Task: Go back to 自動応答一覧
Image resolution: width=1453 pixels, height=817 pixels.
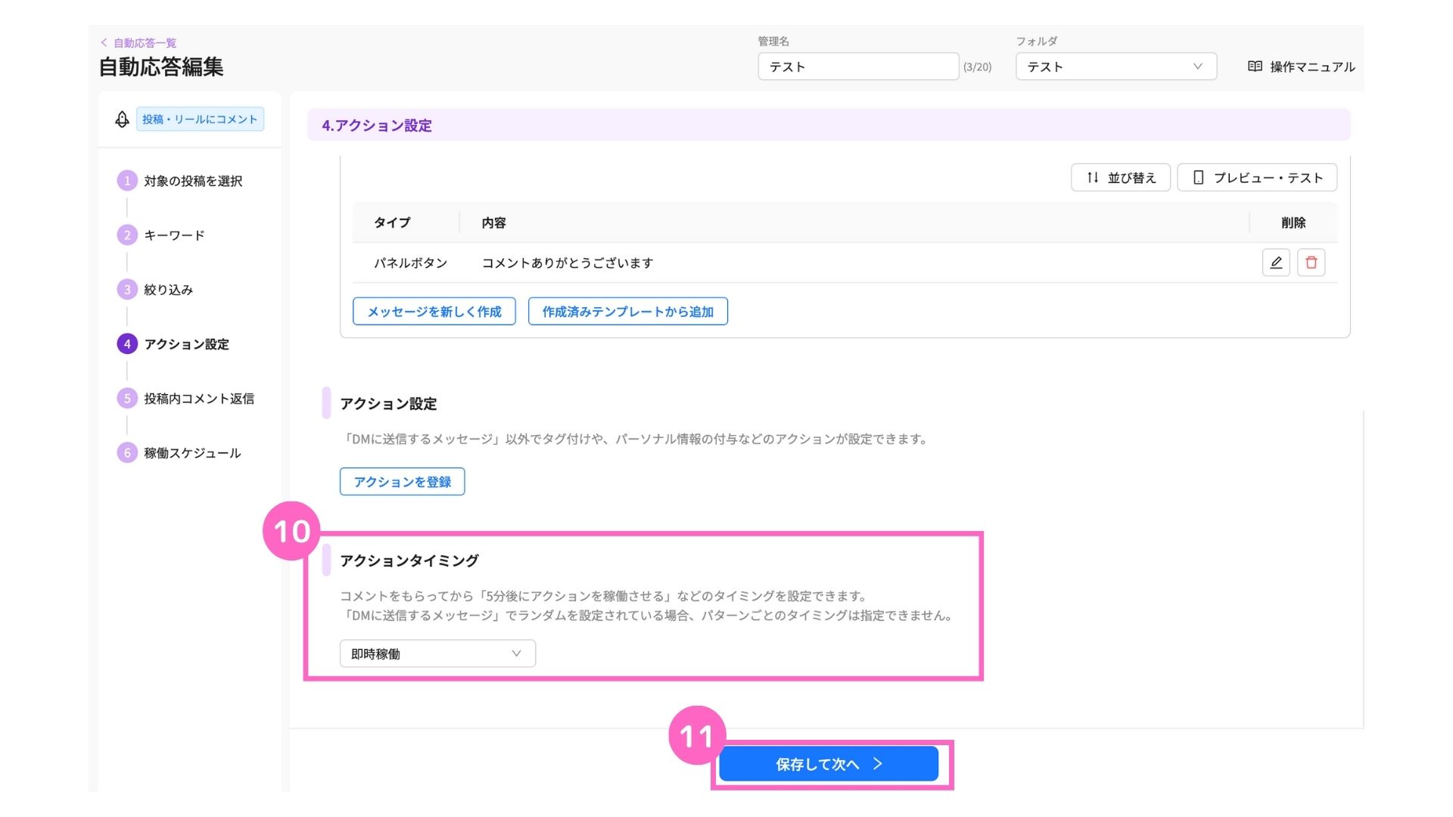Action: [138, 43]
